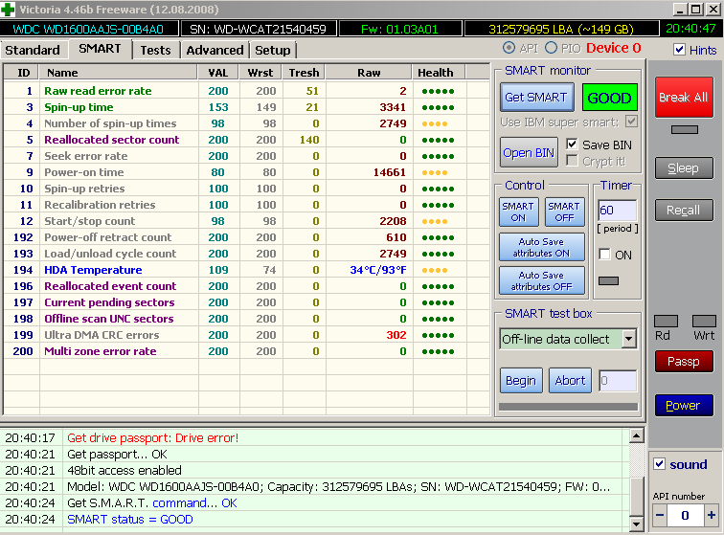Toggle the Crypt it! checkbox
Screen dimensions: 724x535
pyautogui.click(x=572, y=161)
